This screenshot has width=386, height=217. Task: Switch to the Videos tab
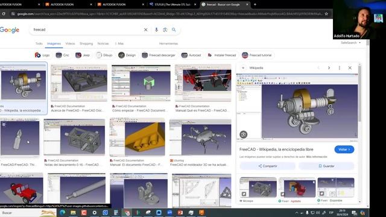[x=70, y=43]
